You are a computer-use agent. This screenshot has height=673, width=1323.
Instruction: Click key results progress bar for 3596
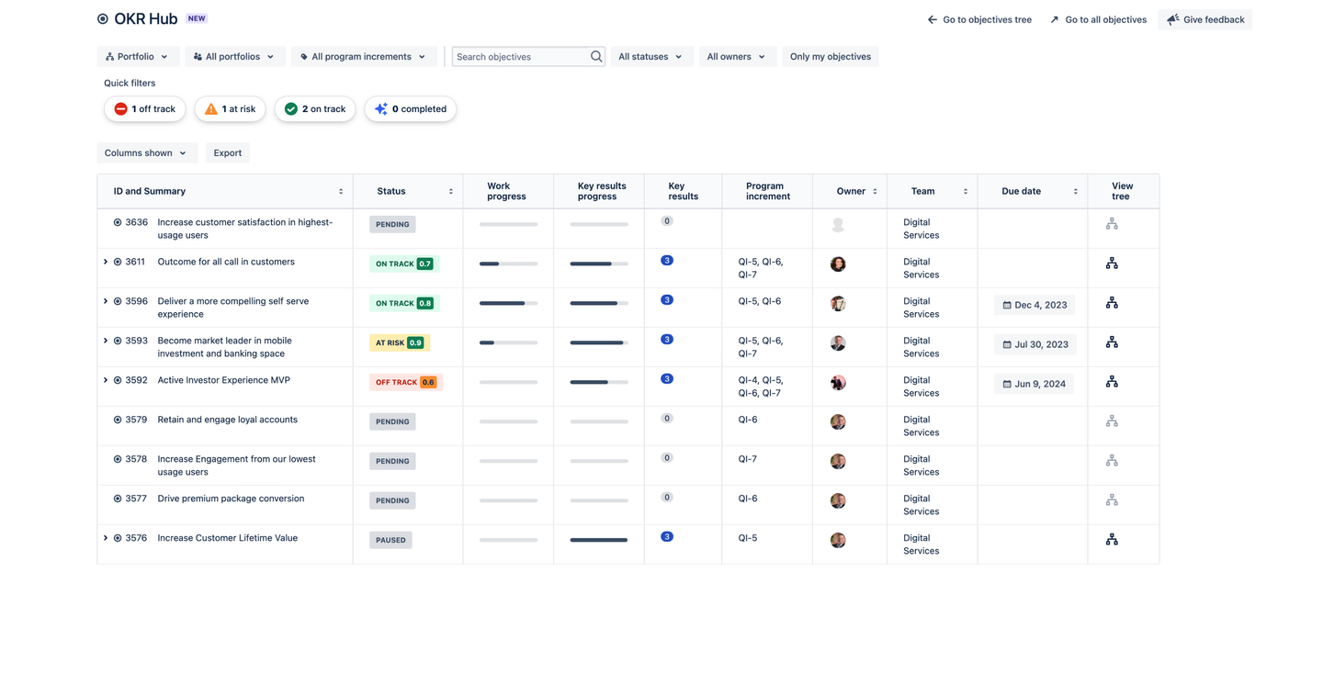(x=598, y=303)
